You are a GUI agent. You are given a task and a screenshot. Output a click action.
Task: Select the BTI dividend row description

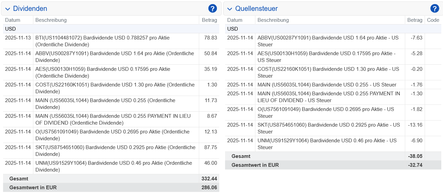tap(102, 41)
